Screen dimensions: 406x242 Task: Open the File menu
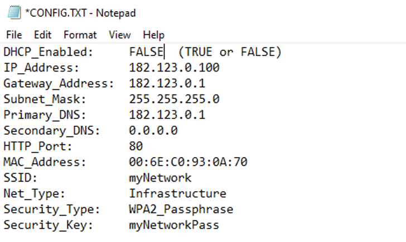[14, 35]
